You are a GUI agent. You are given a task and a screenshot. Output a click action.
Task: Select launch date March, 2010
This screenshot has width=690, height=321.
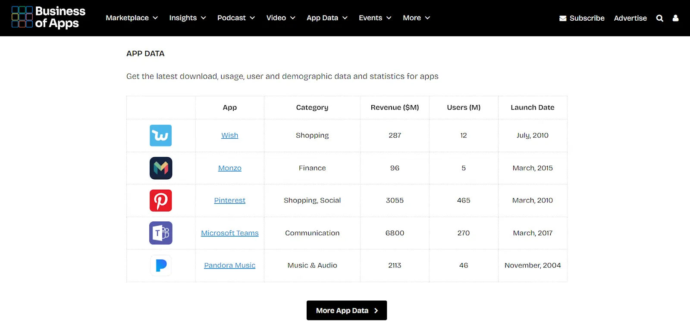(533, 200)
